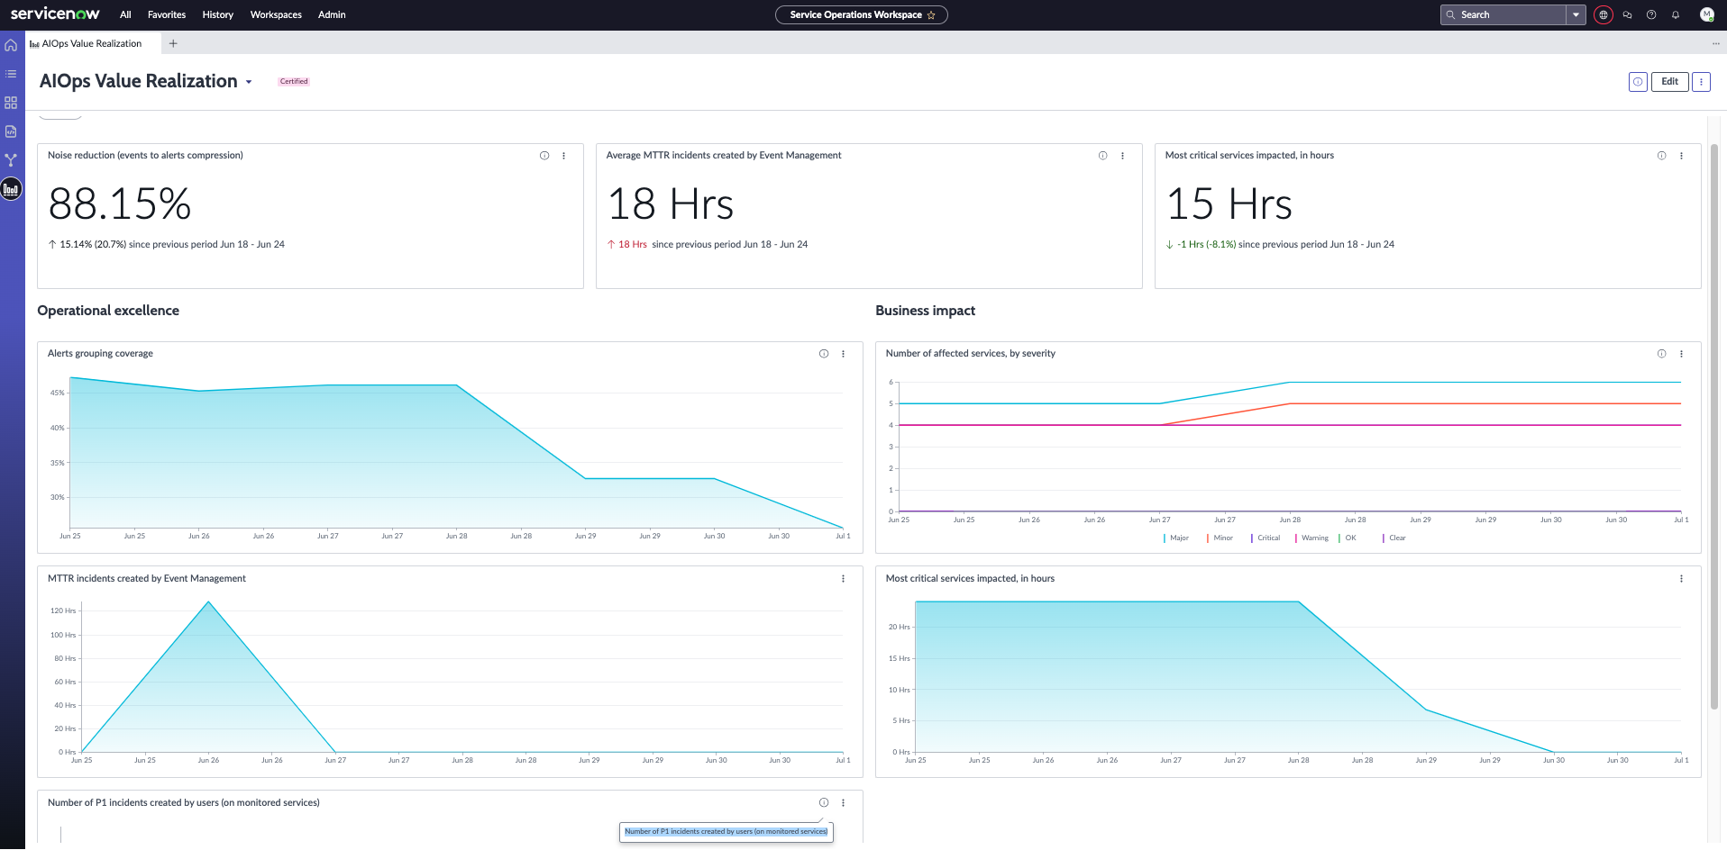Toggle the Major legend series
Viewport: 1727px width, 850px height.
coord(1176,538)
